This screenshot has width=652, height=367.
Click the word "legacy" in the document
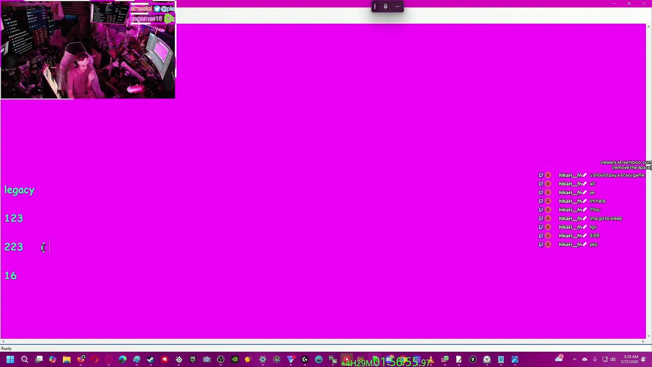(x=19, y=190)
